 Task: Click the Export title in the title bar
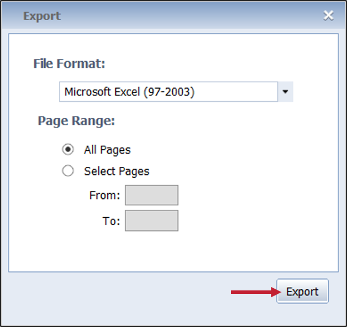[x=42, y=16]
